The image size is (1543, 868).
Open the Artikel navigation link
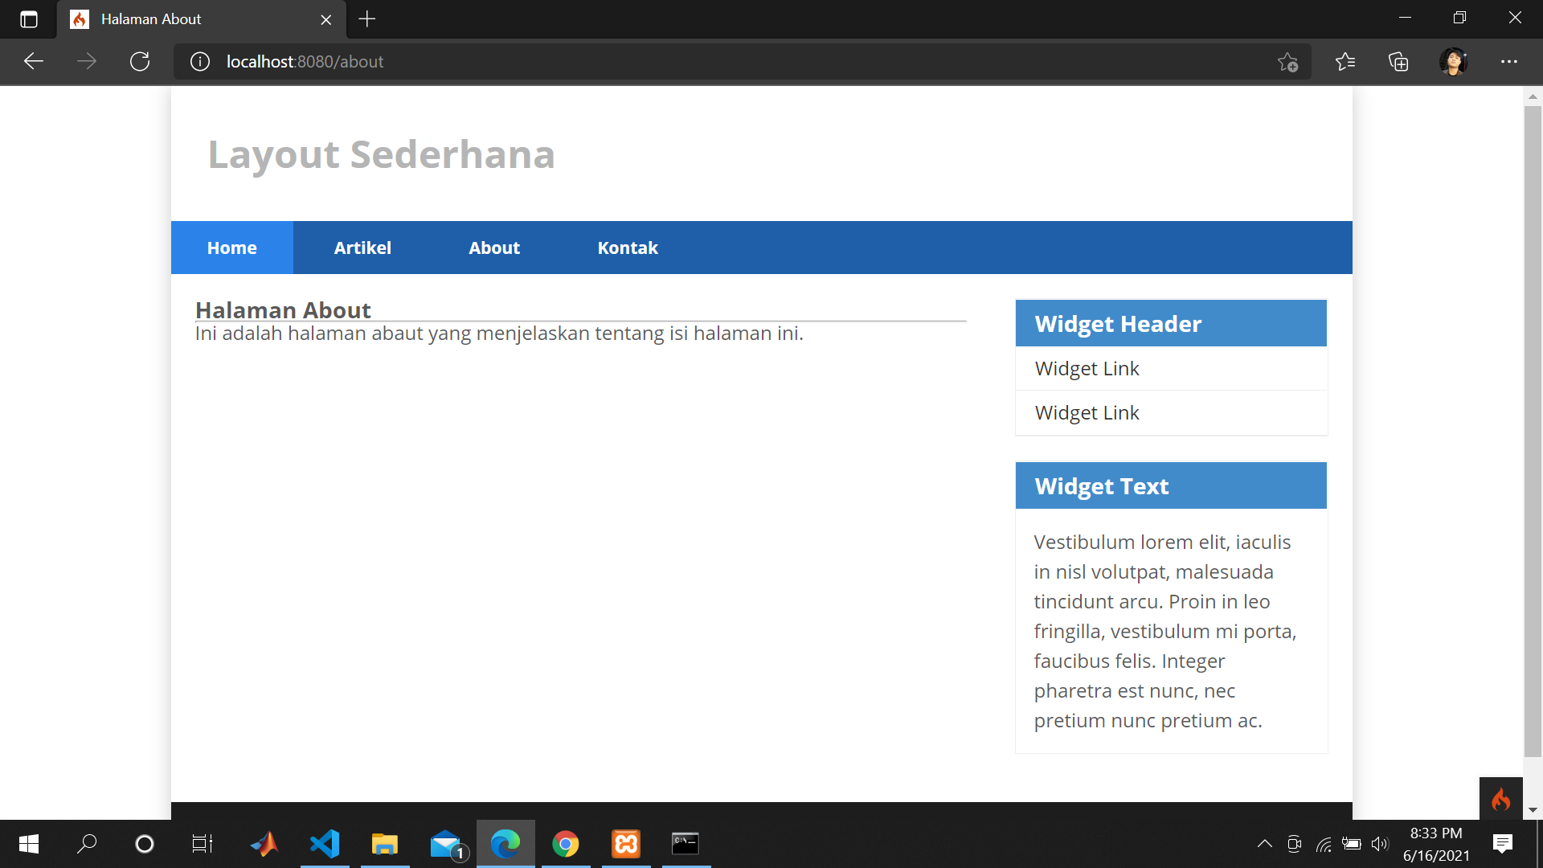click(x=362, y=248)
